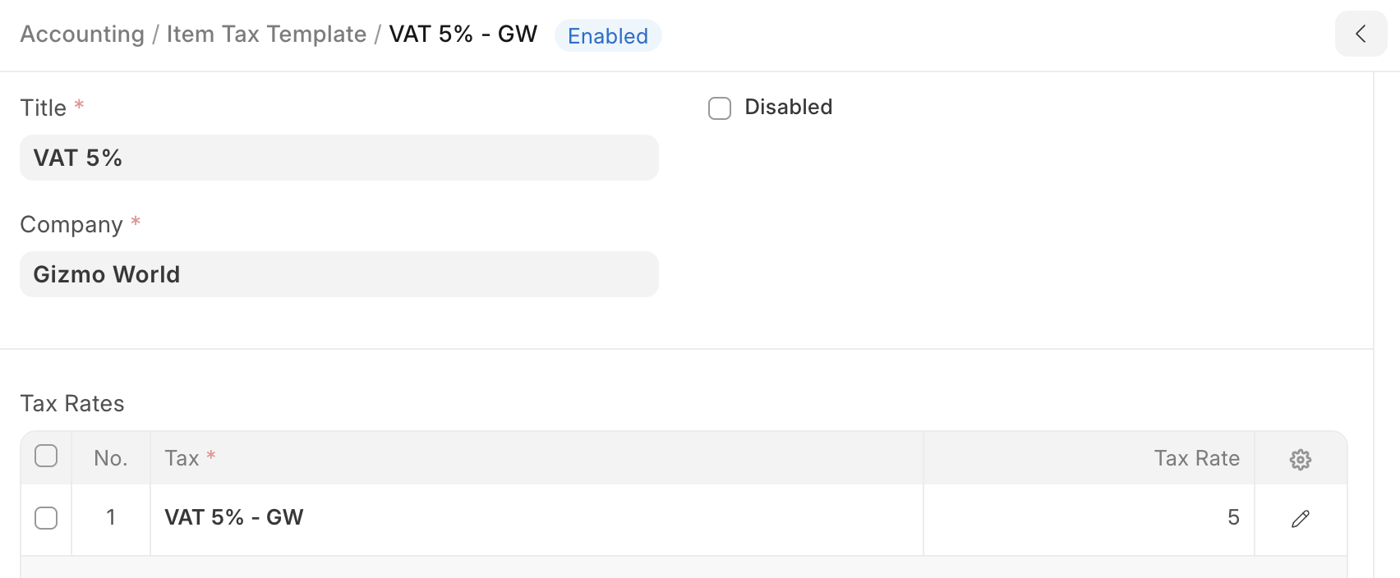
Task: Focus the Title field containing VAT 5%
Action: tap(338, 158)
